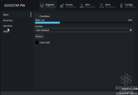The image size is (138, 95).
Task: Click the Slider Int label
Action: pyautogui.click(x=40, y=20)
